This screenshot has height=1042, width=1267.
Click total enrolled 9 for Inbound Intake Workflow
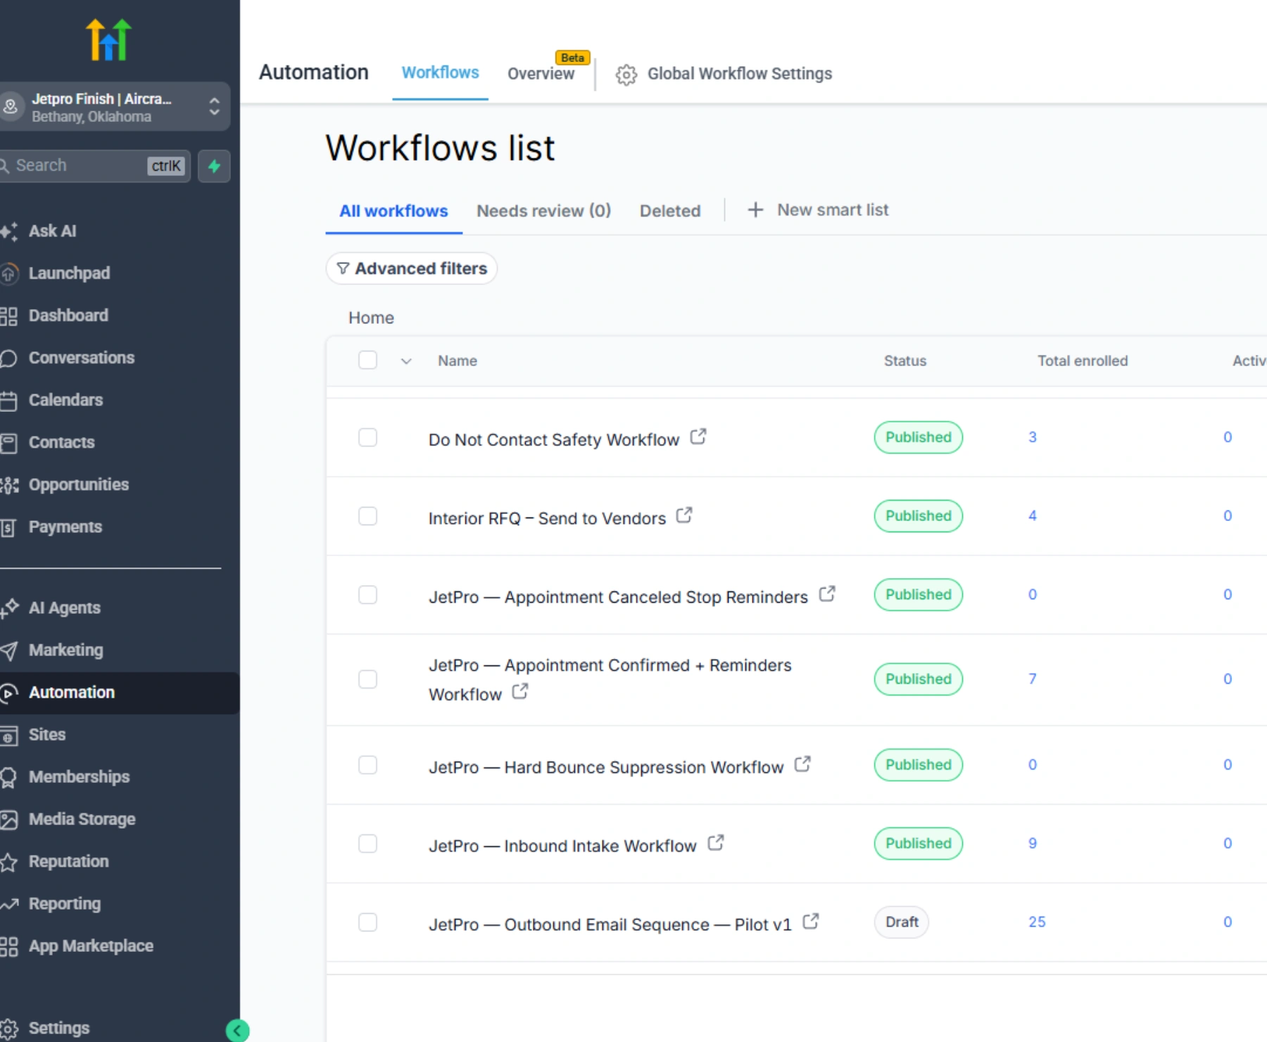click(1033, 843)
